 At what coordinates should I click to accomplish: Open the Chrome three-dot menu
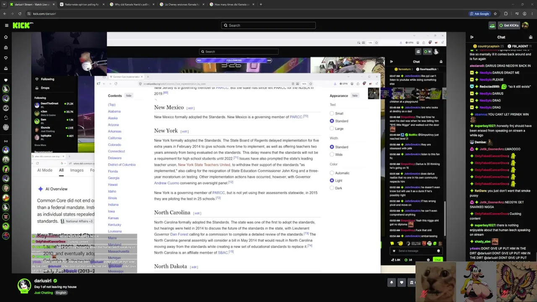(x=532, y=14)
